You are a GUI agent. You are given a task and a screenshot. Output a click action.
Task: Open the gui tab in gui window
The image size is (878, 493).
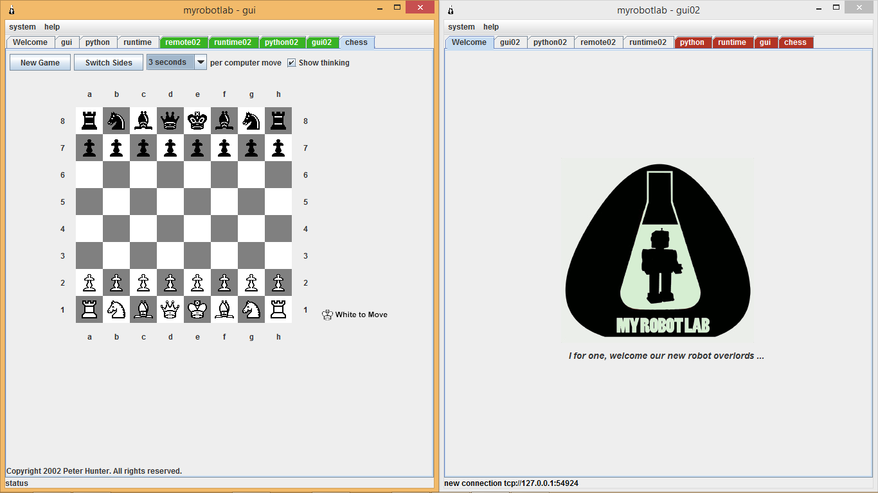tap(67, 42)
